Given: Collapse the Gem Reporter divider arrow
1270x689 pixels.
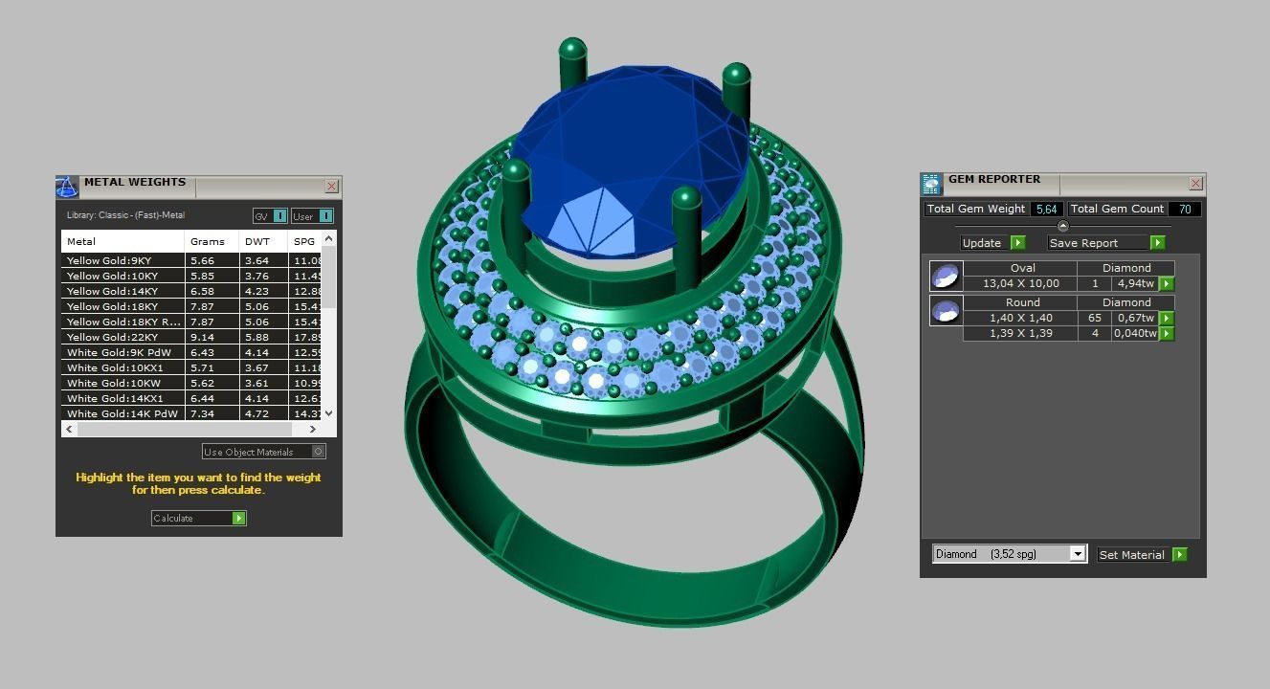Looking at the screenshot, I should pos(1062,226).
